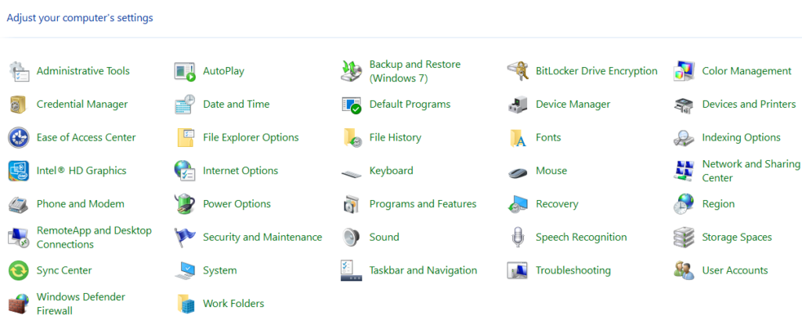Open the Internet Options text link
This screenshot has width=802, height=325.
click(x=240, y=170)
